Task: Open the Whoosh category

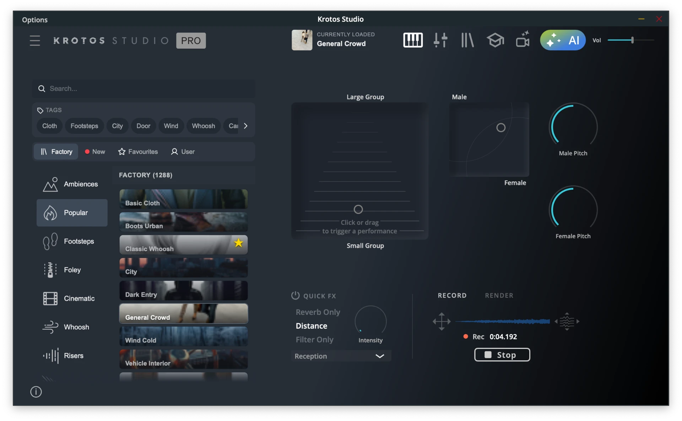Action: point(72,327)
